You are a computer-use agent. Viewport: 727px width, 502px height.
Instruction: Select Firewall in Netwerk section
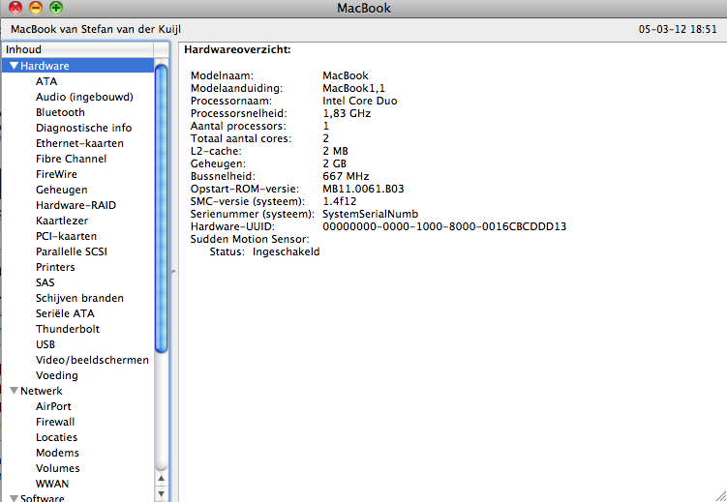click(55, 422)
